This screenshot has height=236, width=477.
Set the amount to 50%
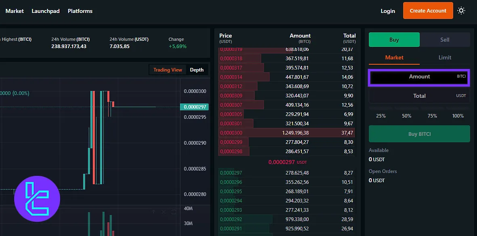pyautogui.click(x=406, y=116)
